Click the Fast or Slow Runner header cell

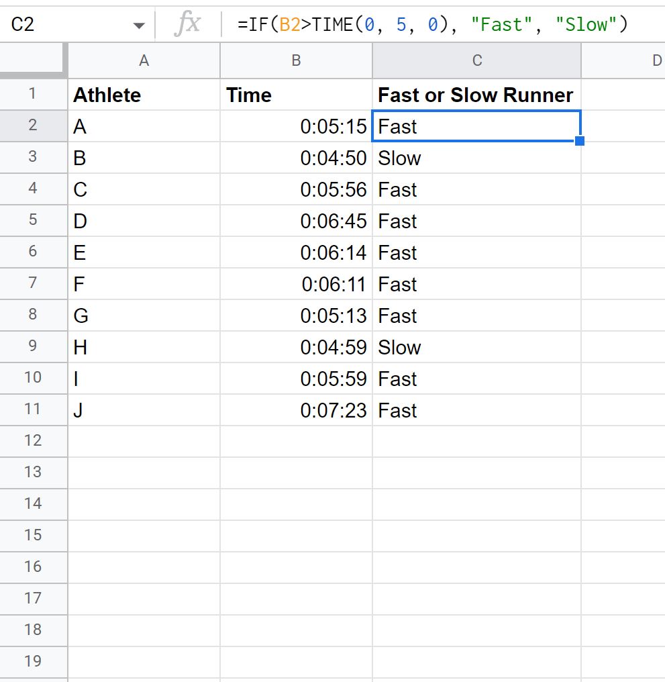pos(476,95)
